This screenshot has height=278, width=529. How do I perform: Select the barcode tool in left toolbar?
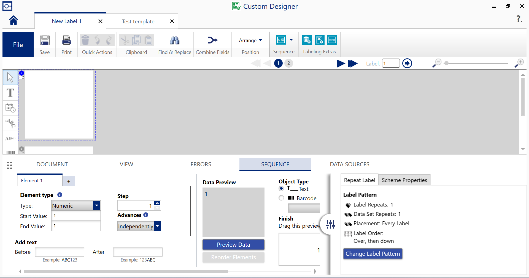[10, 151]
